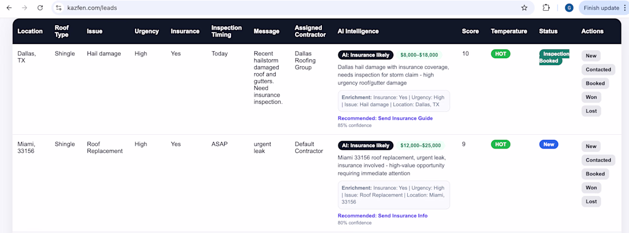629x233 pixels.
Task: Click the Dallas lead HOT badge
Action: 501,54
